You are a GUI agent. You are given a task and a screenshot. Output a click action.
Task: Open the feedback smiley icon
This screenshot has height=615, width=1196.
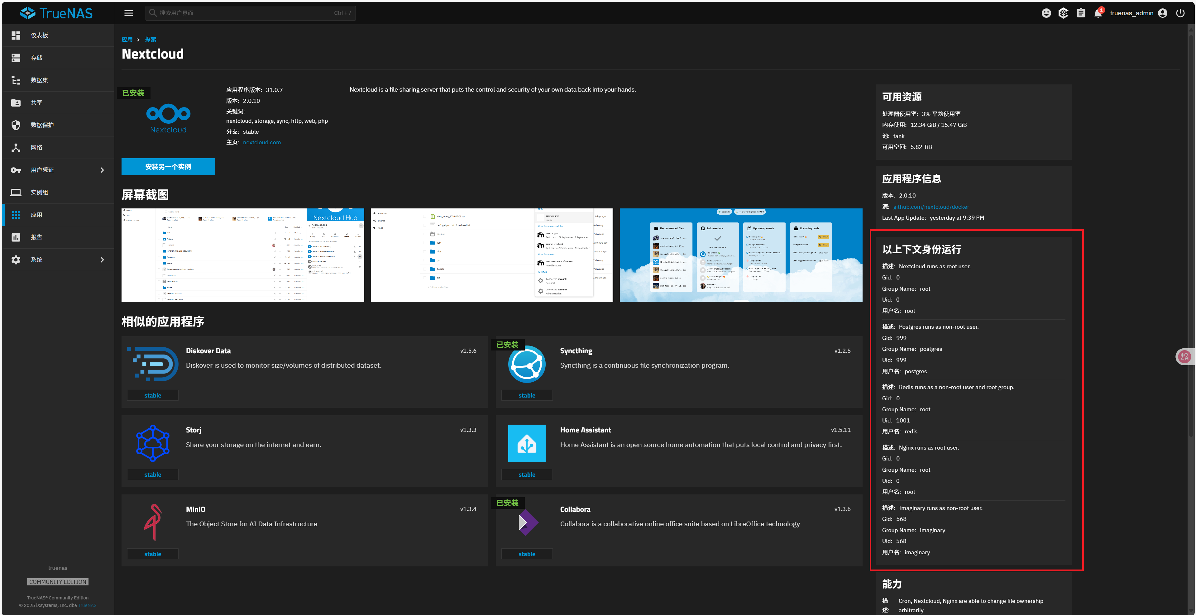tap(1046, 13)
